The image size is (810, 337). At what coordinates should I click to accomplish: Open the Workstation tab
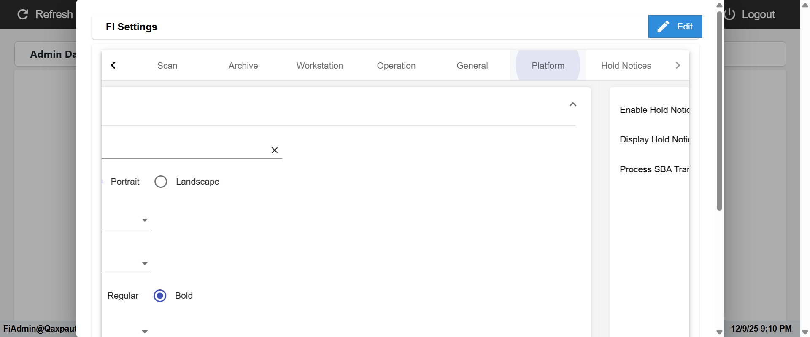pyautogui.click(x=320, y=66)
